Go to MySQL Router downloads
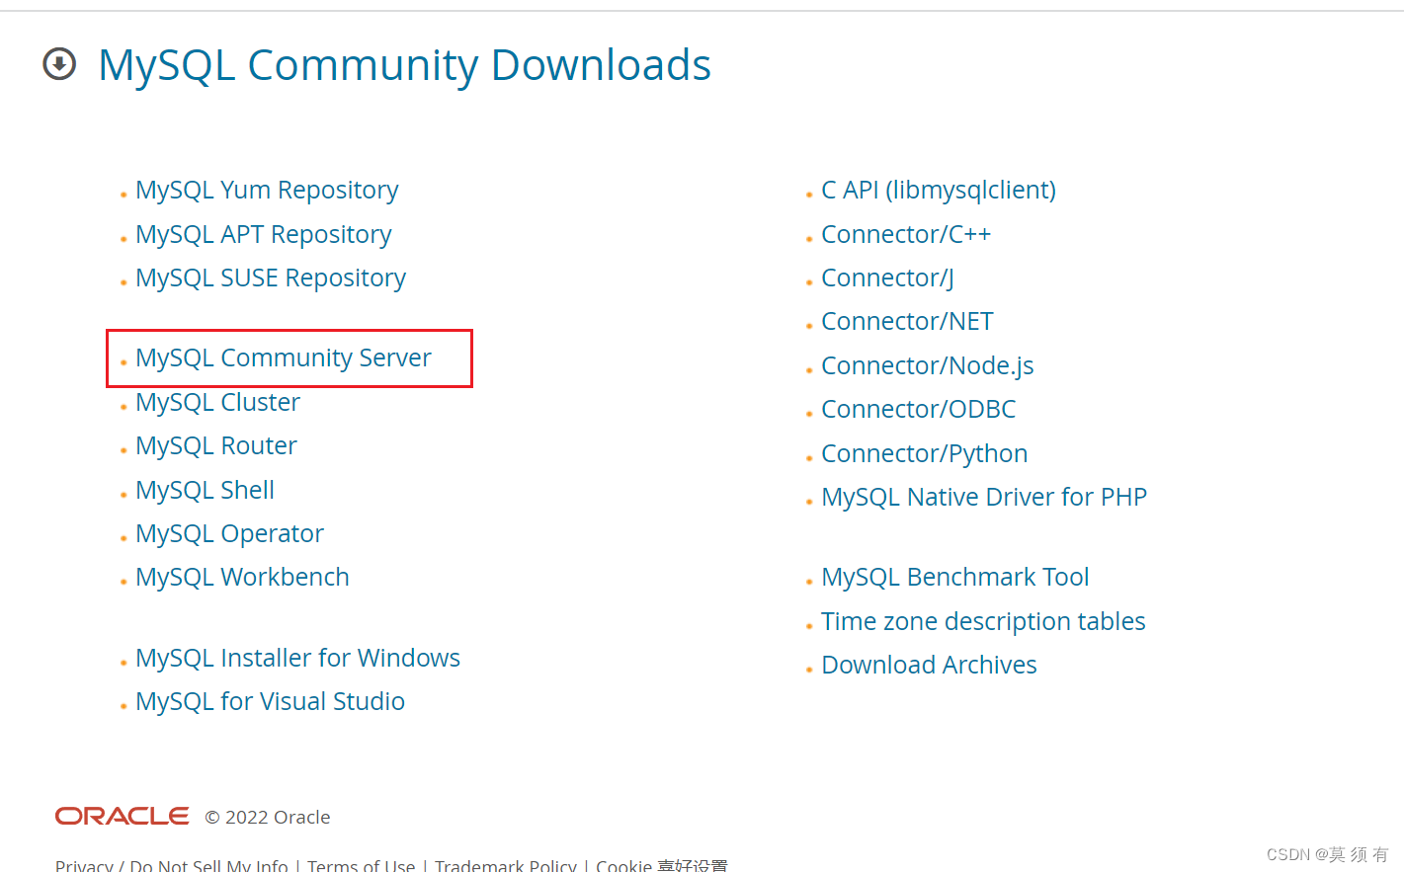 click(x=216, y=445)
